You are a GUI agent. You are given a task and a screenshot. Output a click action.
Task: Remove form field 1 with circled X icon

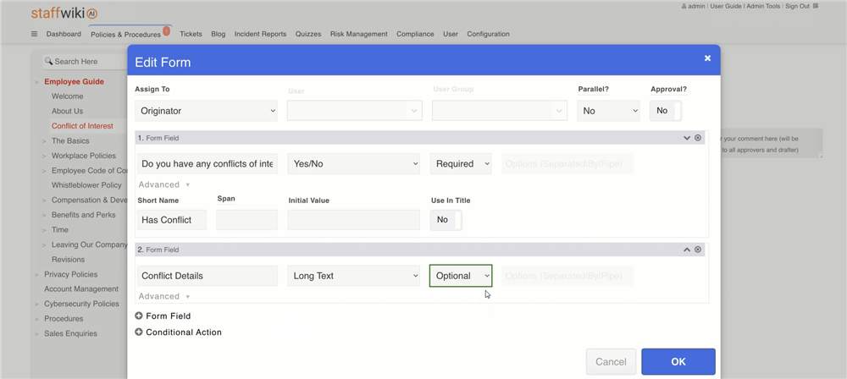click(x=698, y=138)
